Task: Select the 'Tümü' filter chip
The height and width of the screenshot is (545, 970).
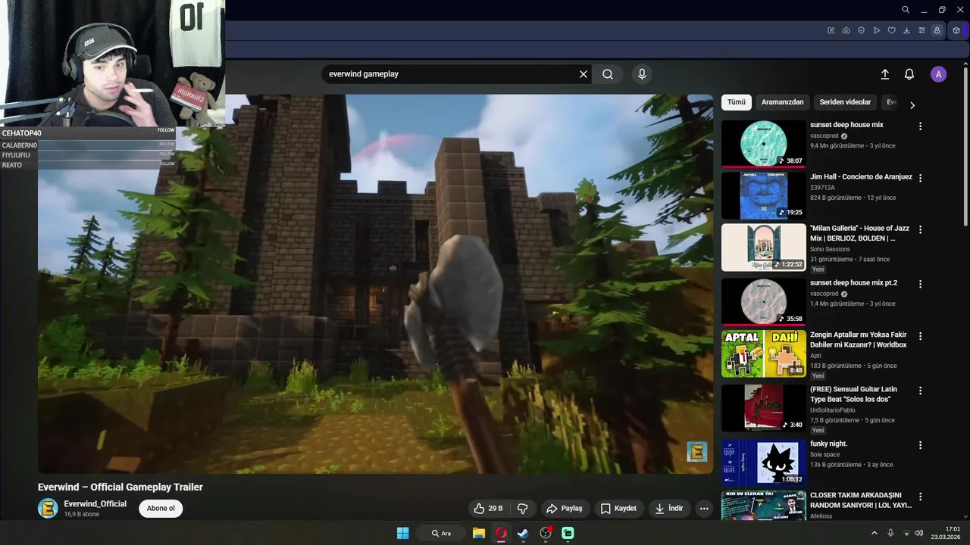Action: tap(737, 102)
